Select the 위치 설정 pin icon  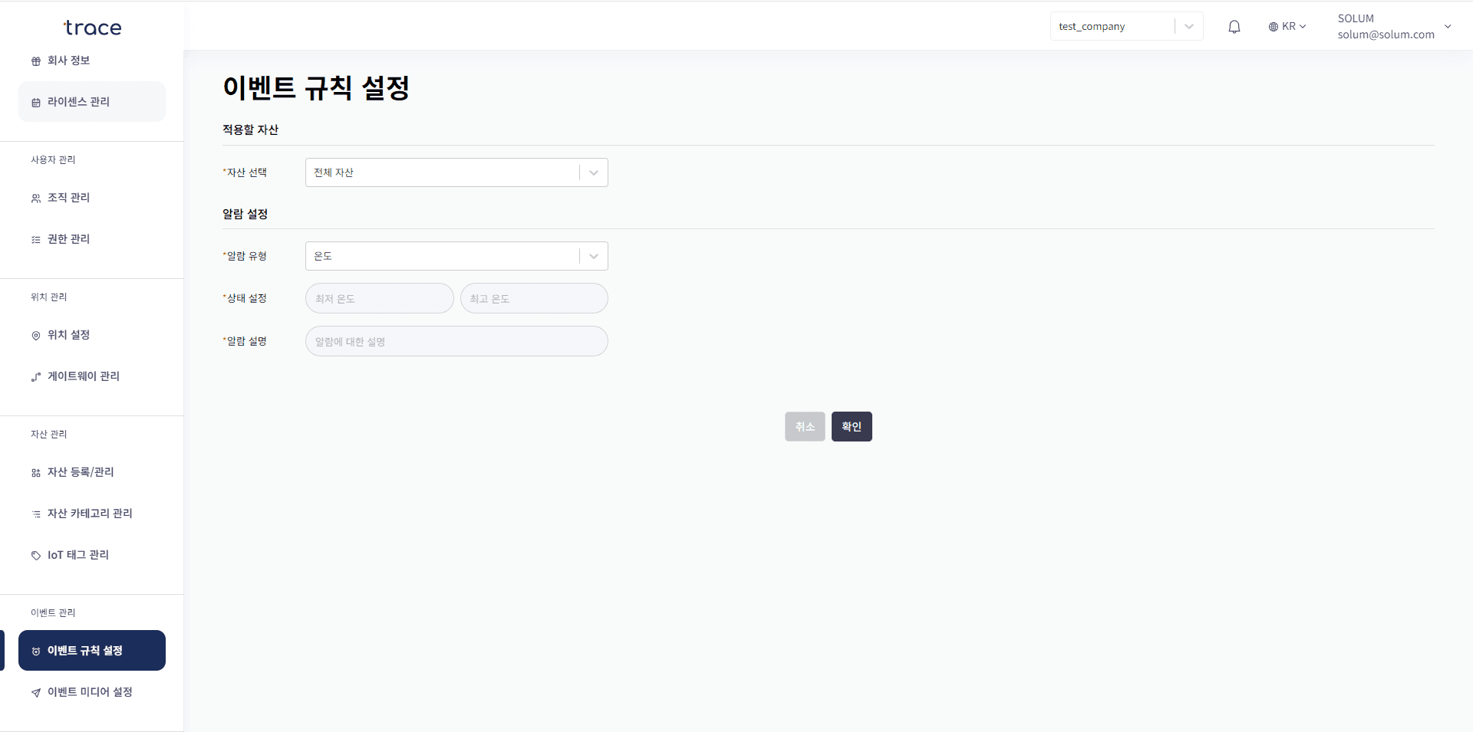tap(36, 335)
